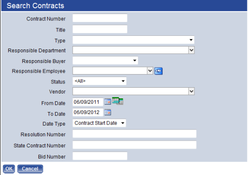Click into the Title text field
This screenshot has height=175, width=248.
tap(100, 29)
